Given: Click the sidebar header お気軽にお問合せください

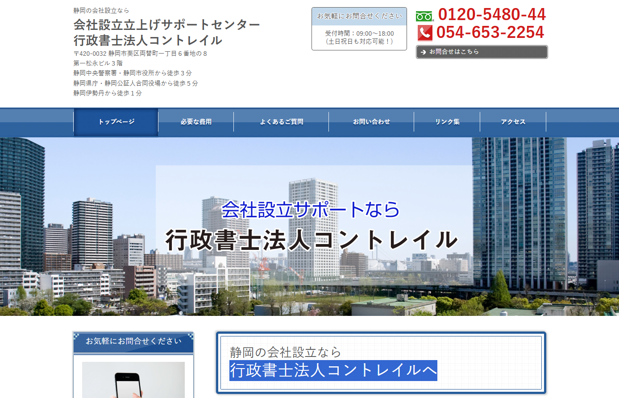Looking at the screenshot, I should pyautogui.click(x=133, y=342).
